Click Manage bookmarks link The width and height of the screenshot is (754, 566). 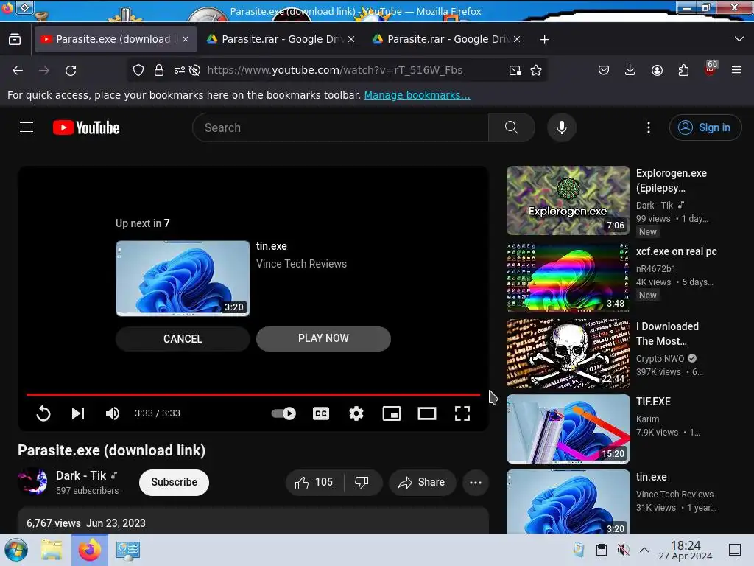417,95
